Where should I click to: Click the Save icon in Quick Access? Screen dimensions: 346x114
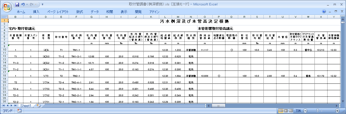[17, 5]
